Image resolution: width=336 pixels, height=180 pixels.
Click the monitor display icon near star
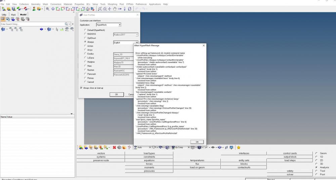[x=231, y=147]
